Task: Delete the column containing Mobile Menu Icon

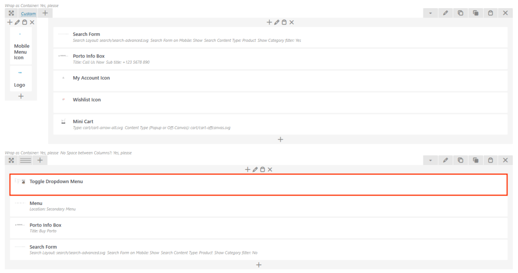Action: tap(32, 22)
